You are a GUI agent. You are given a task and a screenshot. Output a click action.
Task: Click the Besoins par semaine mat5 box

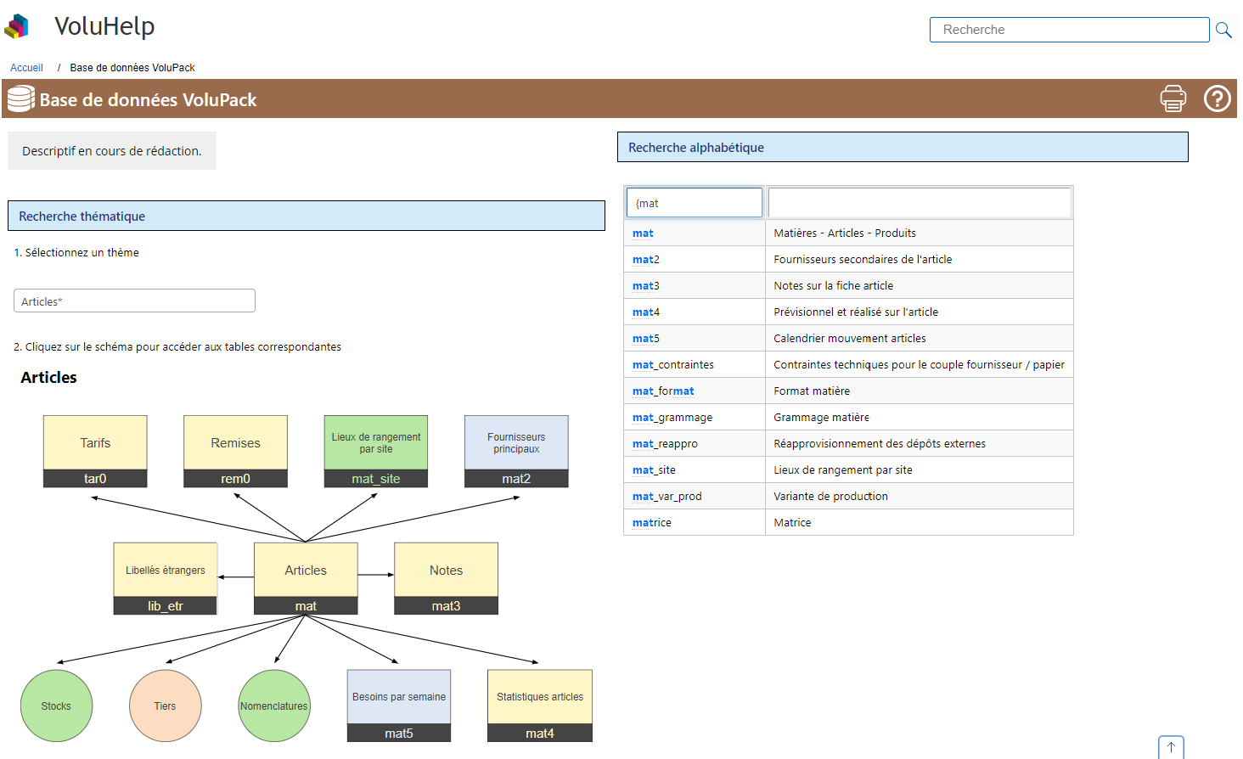(399, 706)
